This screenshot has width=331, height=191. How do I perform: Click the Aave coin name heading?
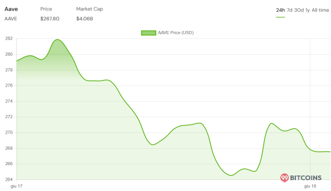(x=11, y=9)
